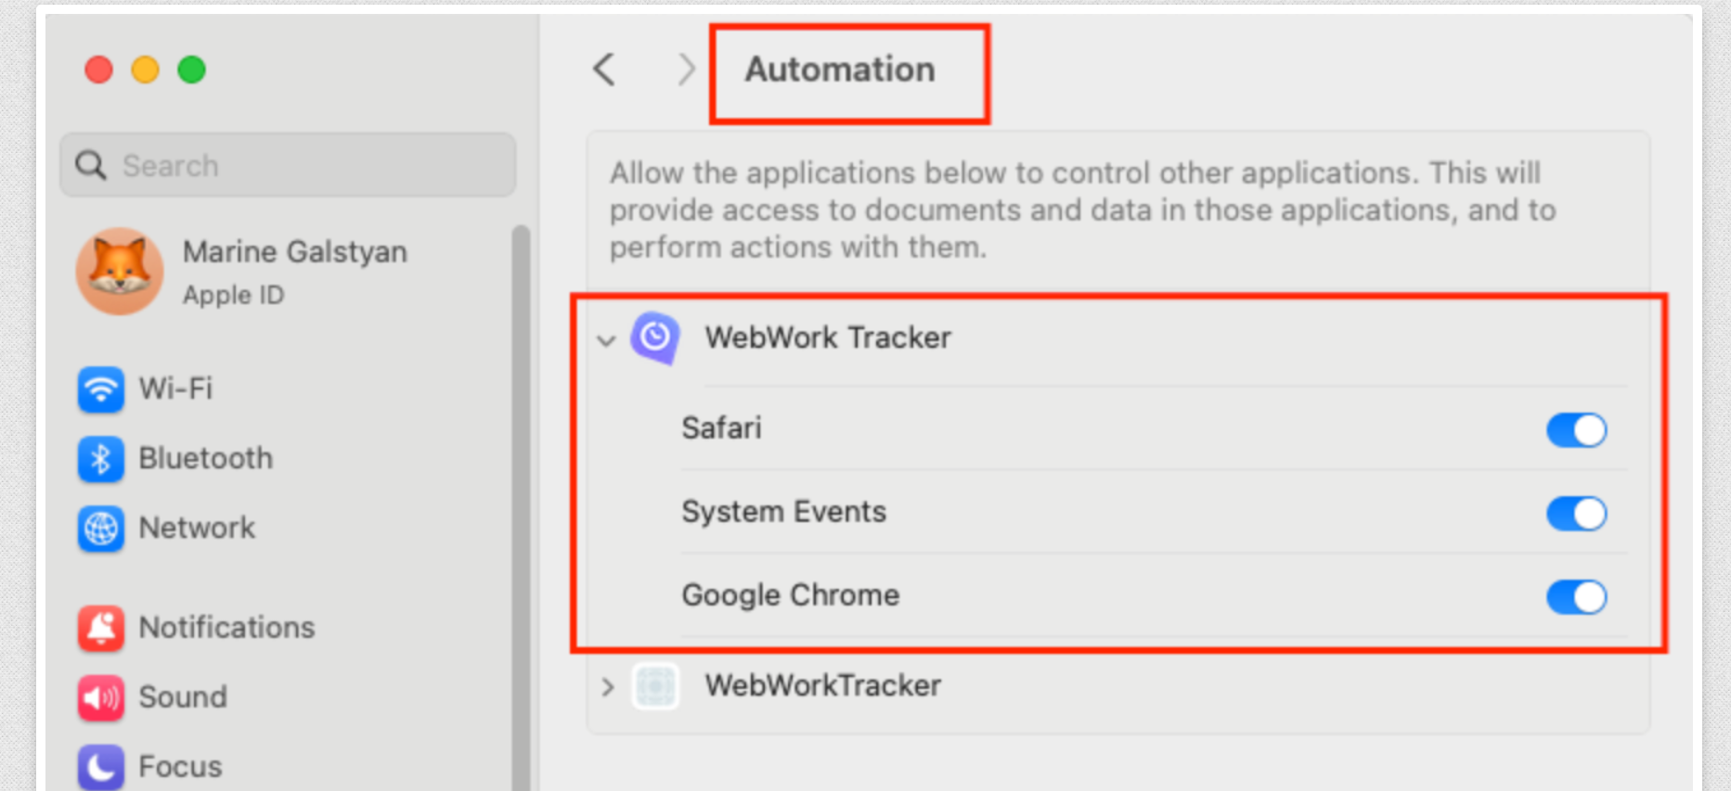Screen dimensions: 1731x791
Task: Click the WebWorkTracker generic app icon
Action: (x=655, y=686)
